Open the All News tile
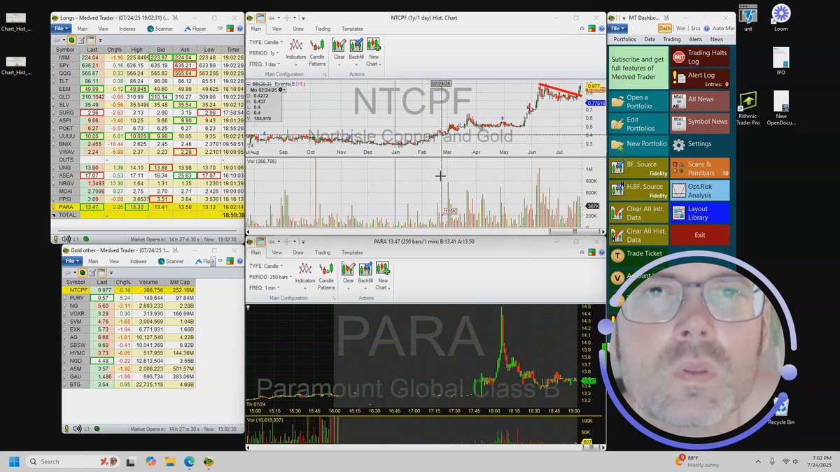Viewport: 840px width, 472px height. (x=700, y=101)
